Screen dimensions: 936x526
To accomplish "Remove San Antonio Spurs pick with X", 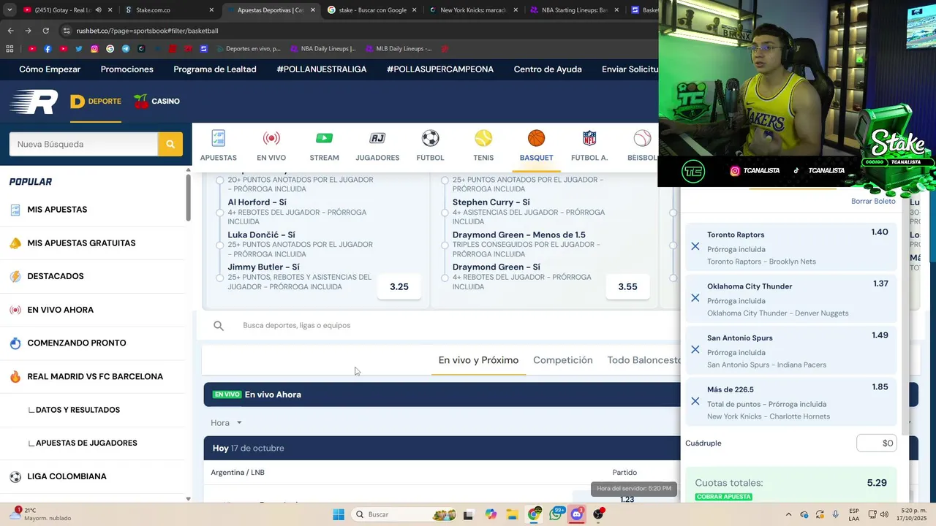I will tap(695, 349).
